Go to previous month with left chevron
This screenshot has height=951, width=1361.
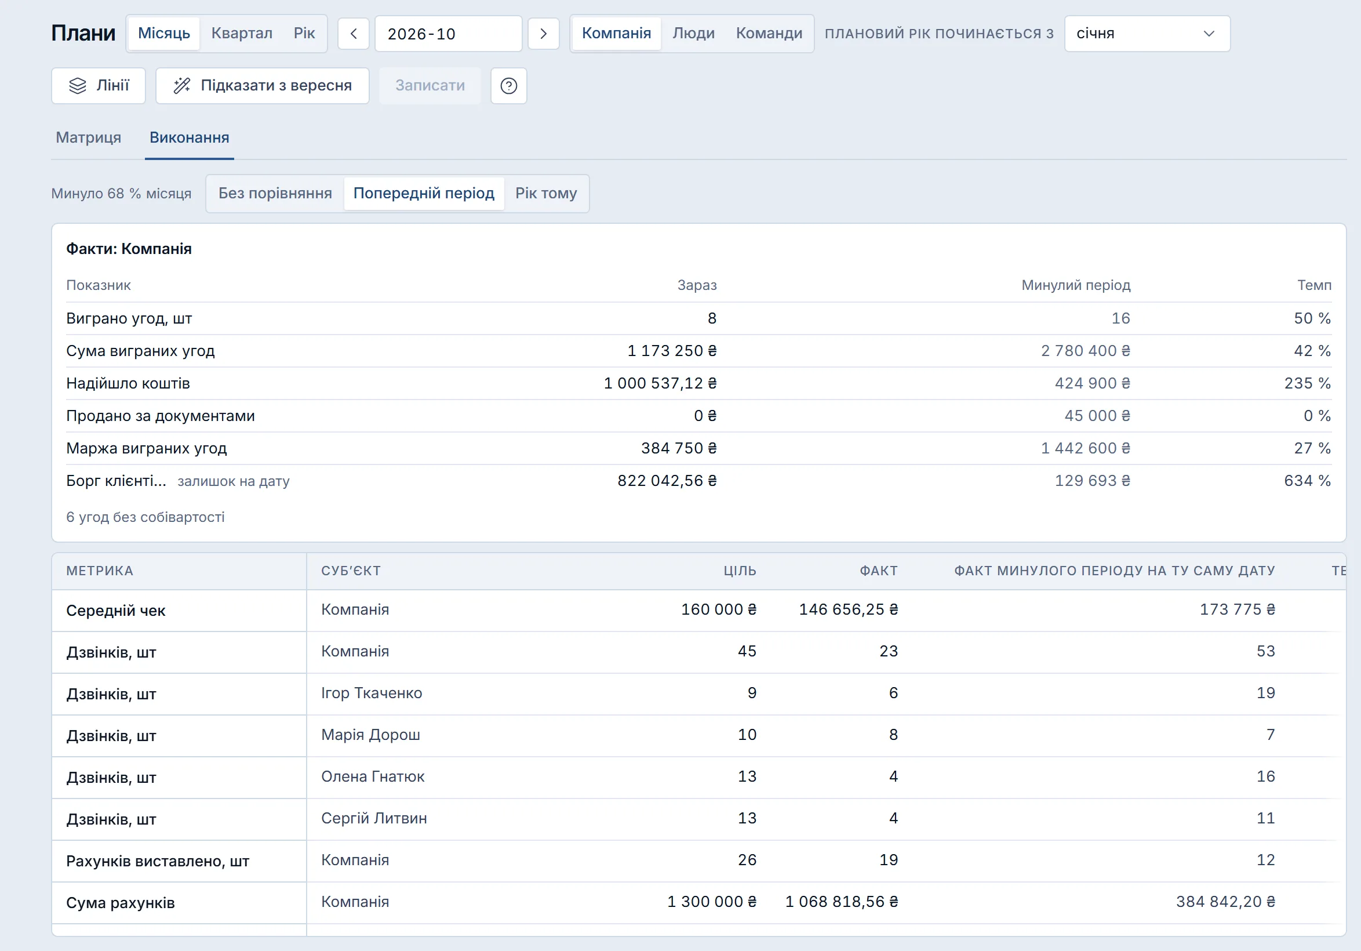[353, 34]
